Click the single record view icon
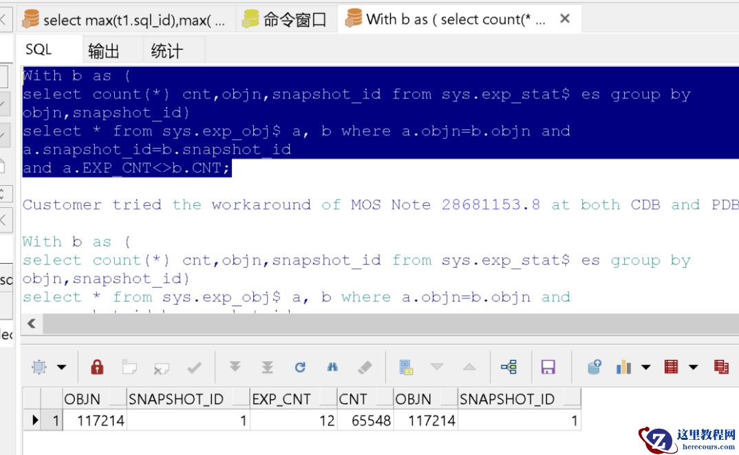Image resolution: width=739 pixels, height=455 pixels. [405, 367]
